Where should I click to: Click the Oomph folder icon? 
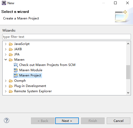(11, 81)
